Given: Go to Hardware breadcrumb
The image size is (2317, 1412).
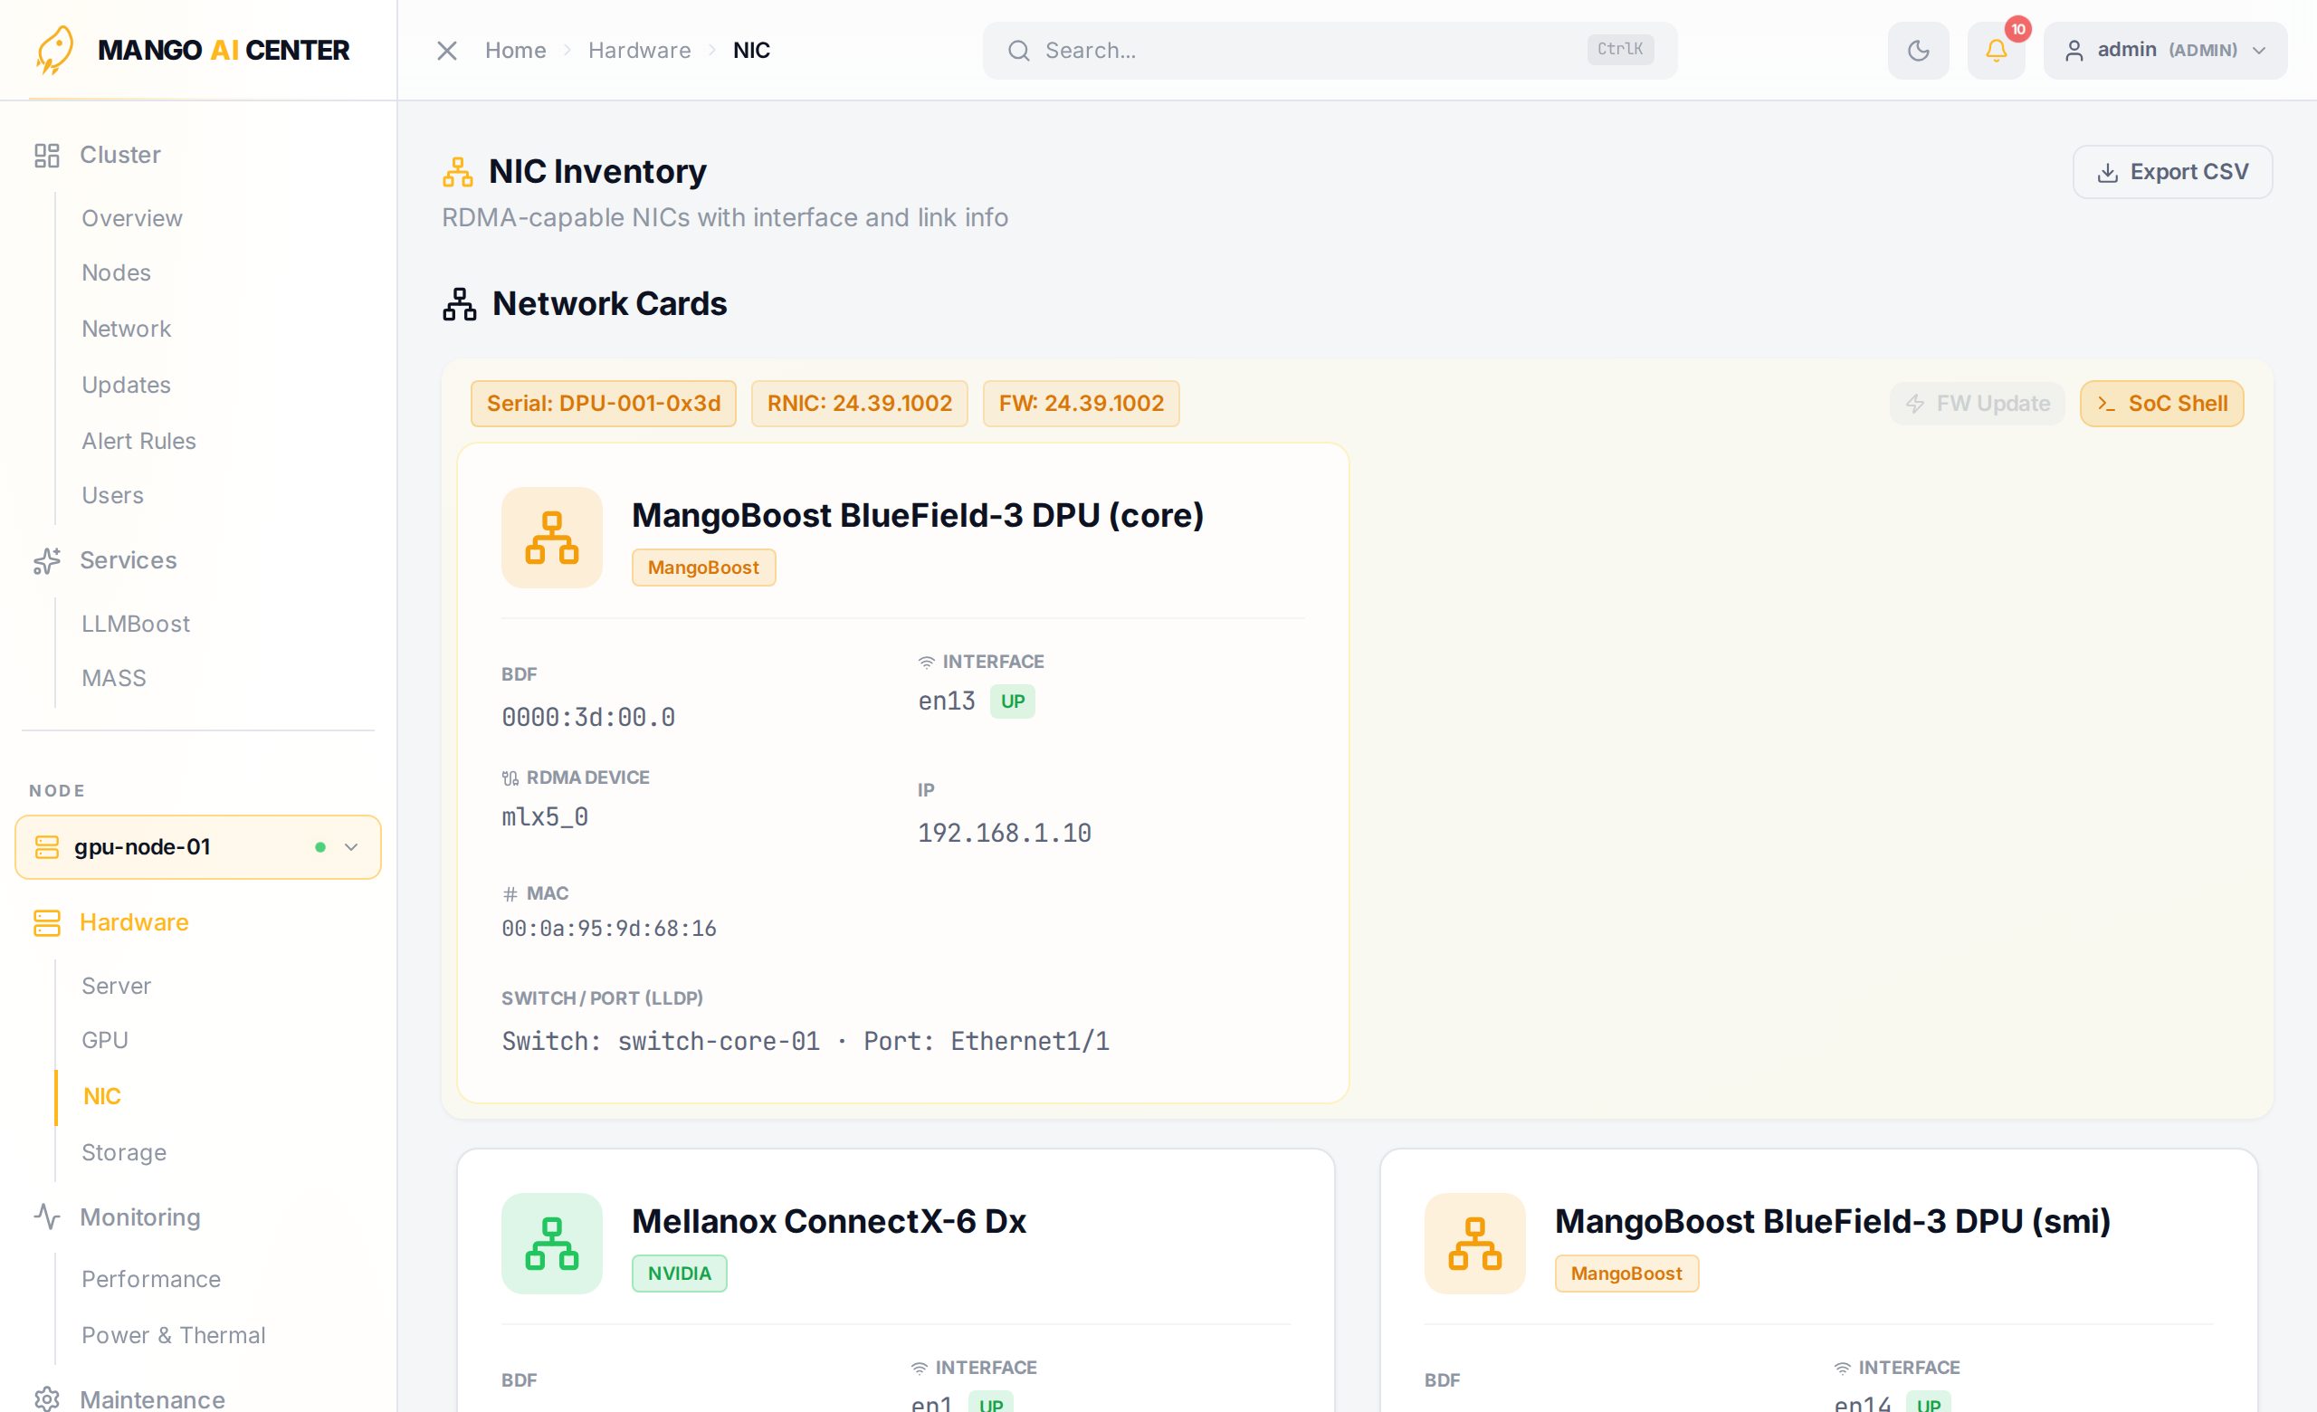Looking at the screenshot, I should tap(639, 50).
